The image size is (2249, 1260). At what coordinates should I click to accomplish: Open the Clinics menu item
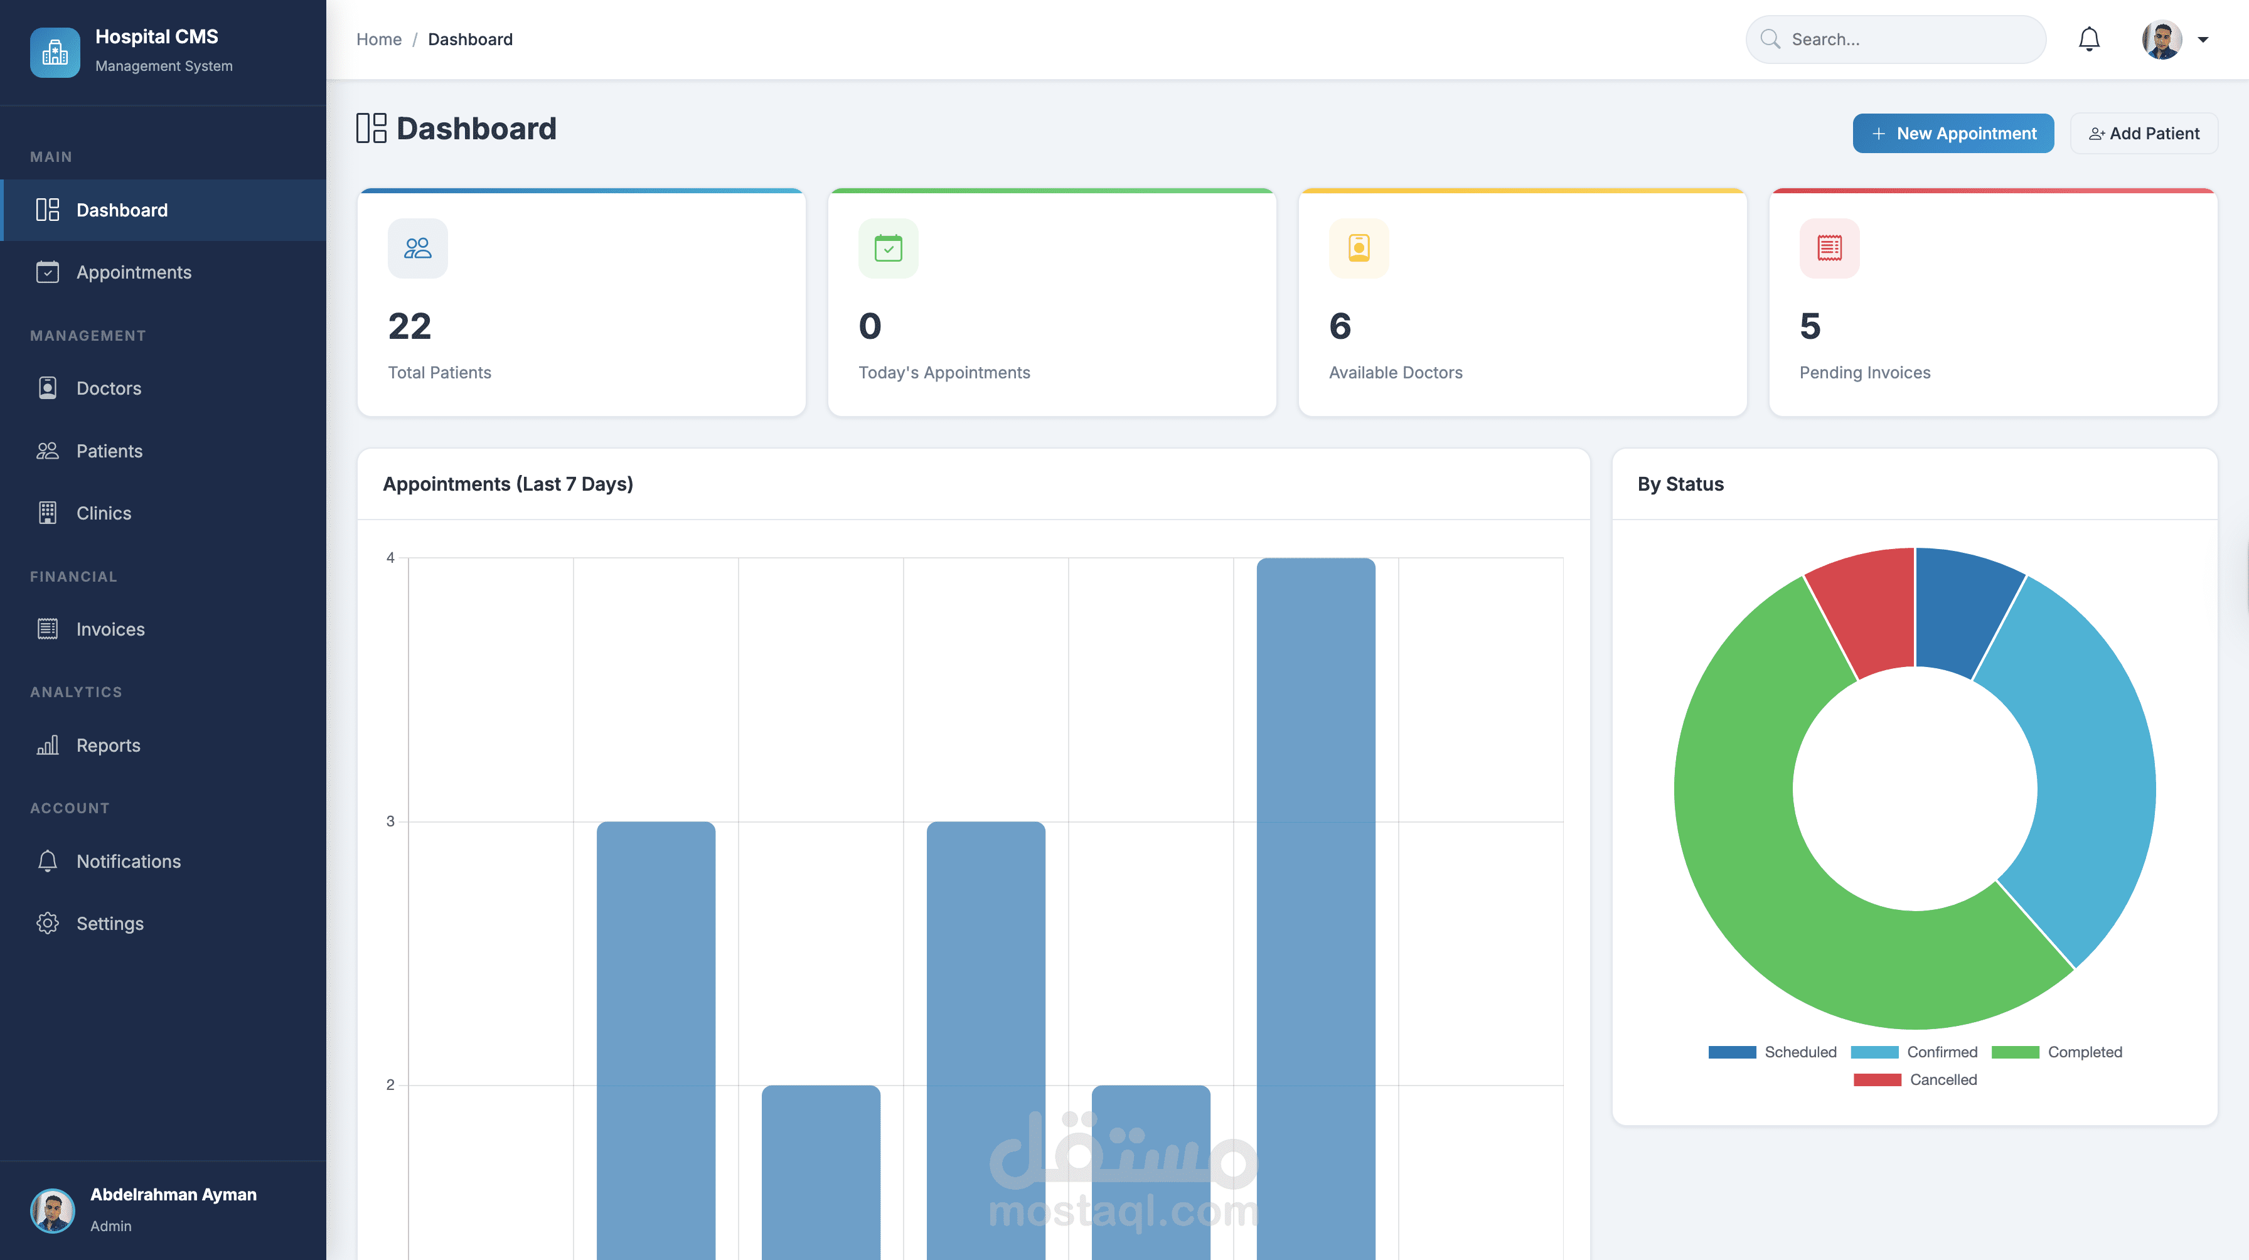163,513
